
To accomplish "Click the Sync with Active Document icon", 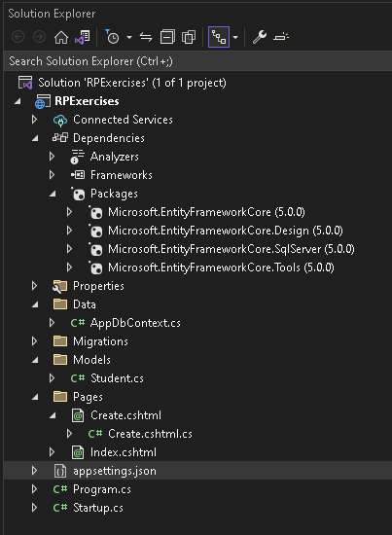I will pyautogui.click(x=146, y=37).
